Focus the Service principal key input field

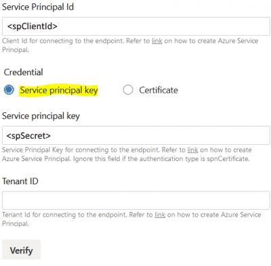(136, 135)
